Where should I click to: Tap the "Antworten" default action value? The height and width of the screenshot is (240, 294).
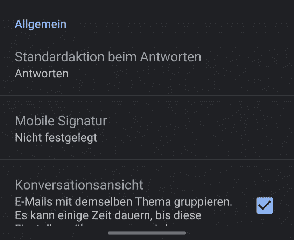(42, 74)
